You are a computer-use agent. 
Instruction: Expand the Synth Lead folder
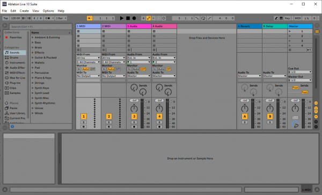pos(33,93)
